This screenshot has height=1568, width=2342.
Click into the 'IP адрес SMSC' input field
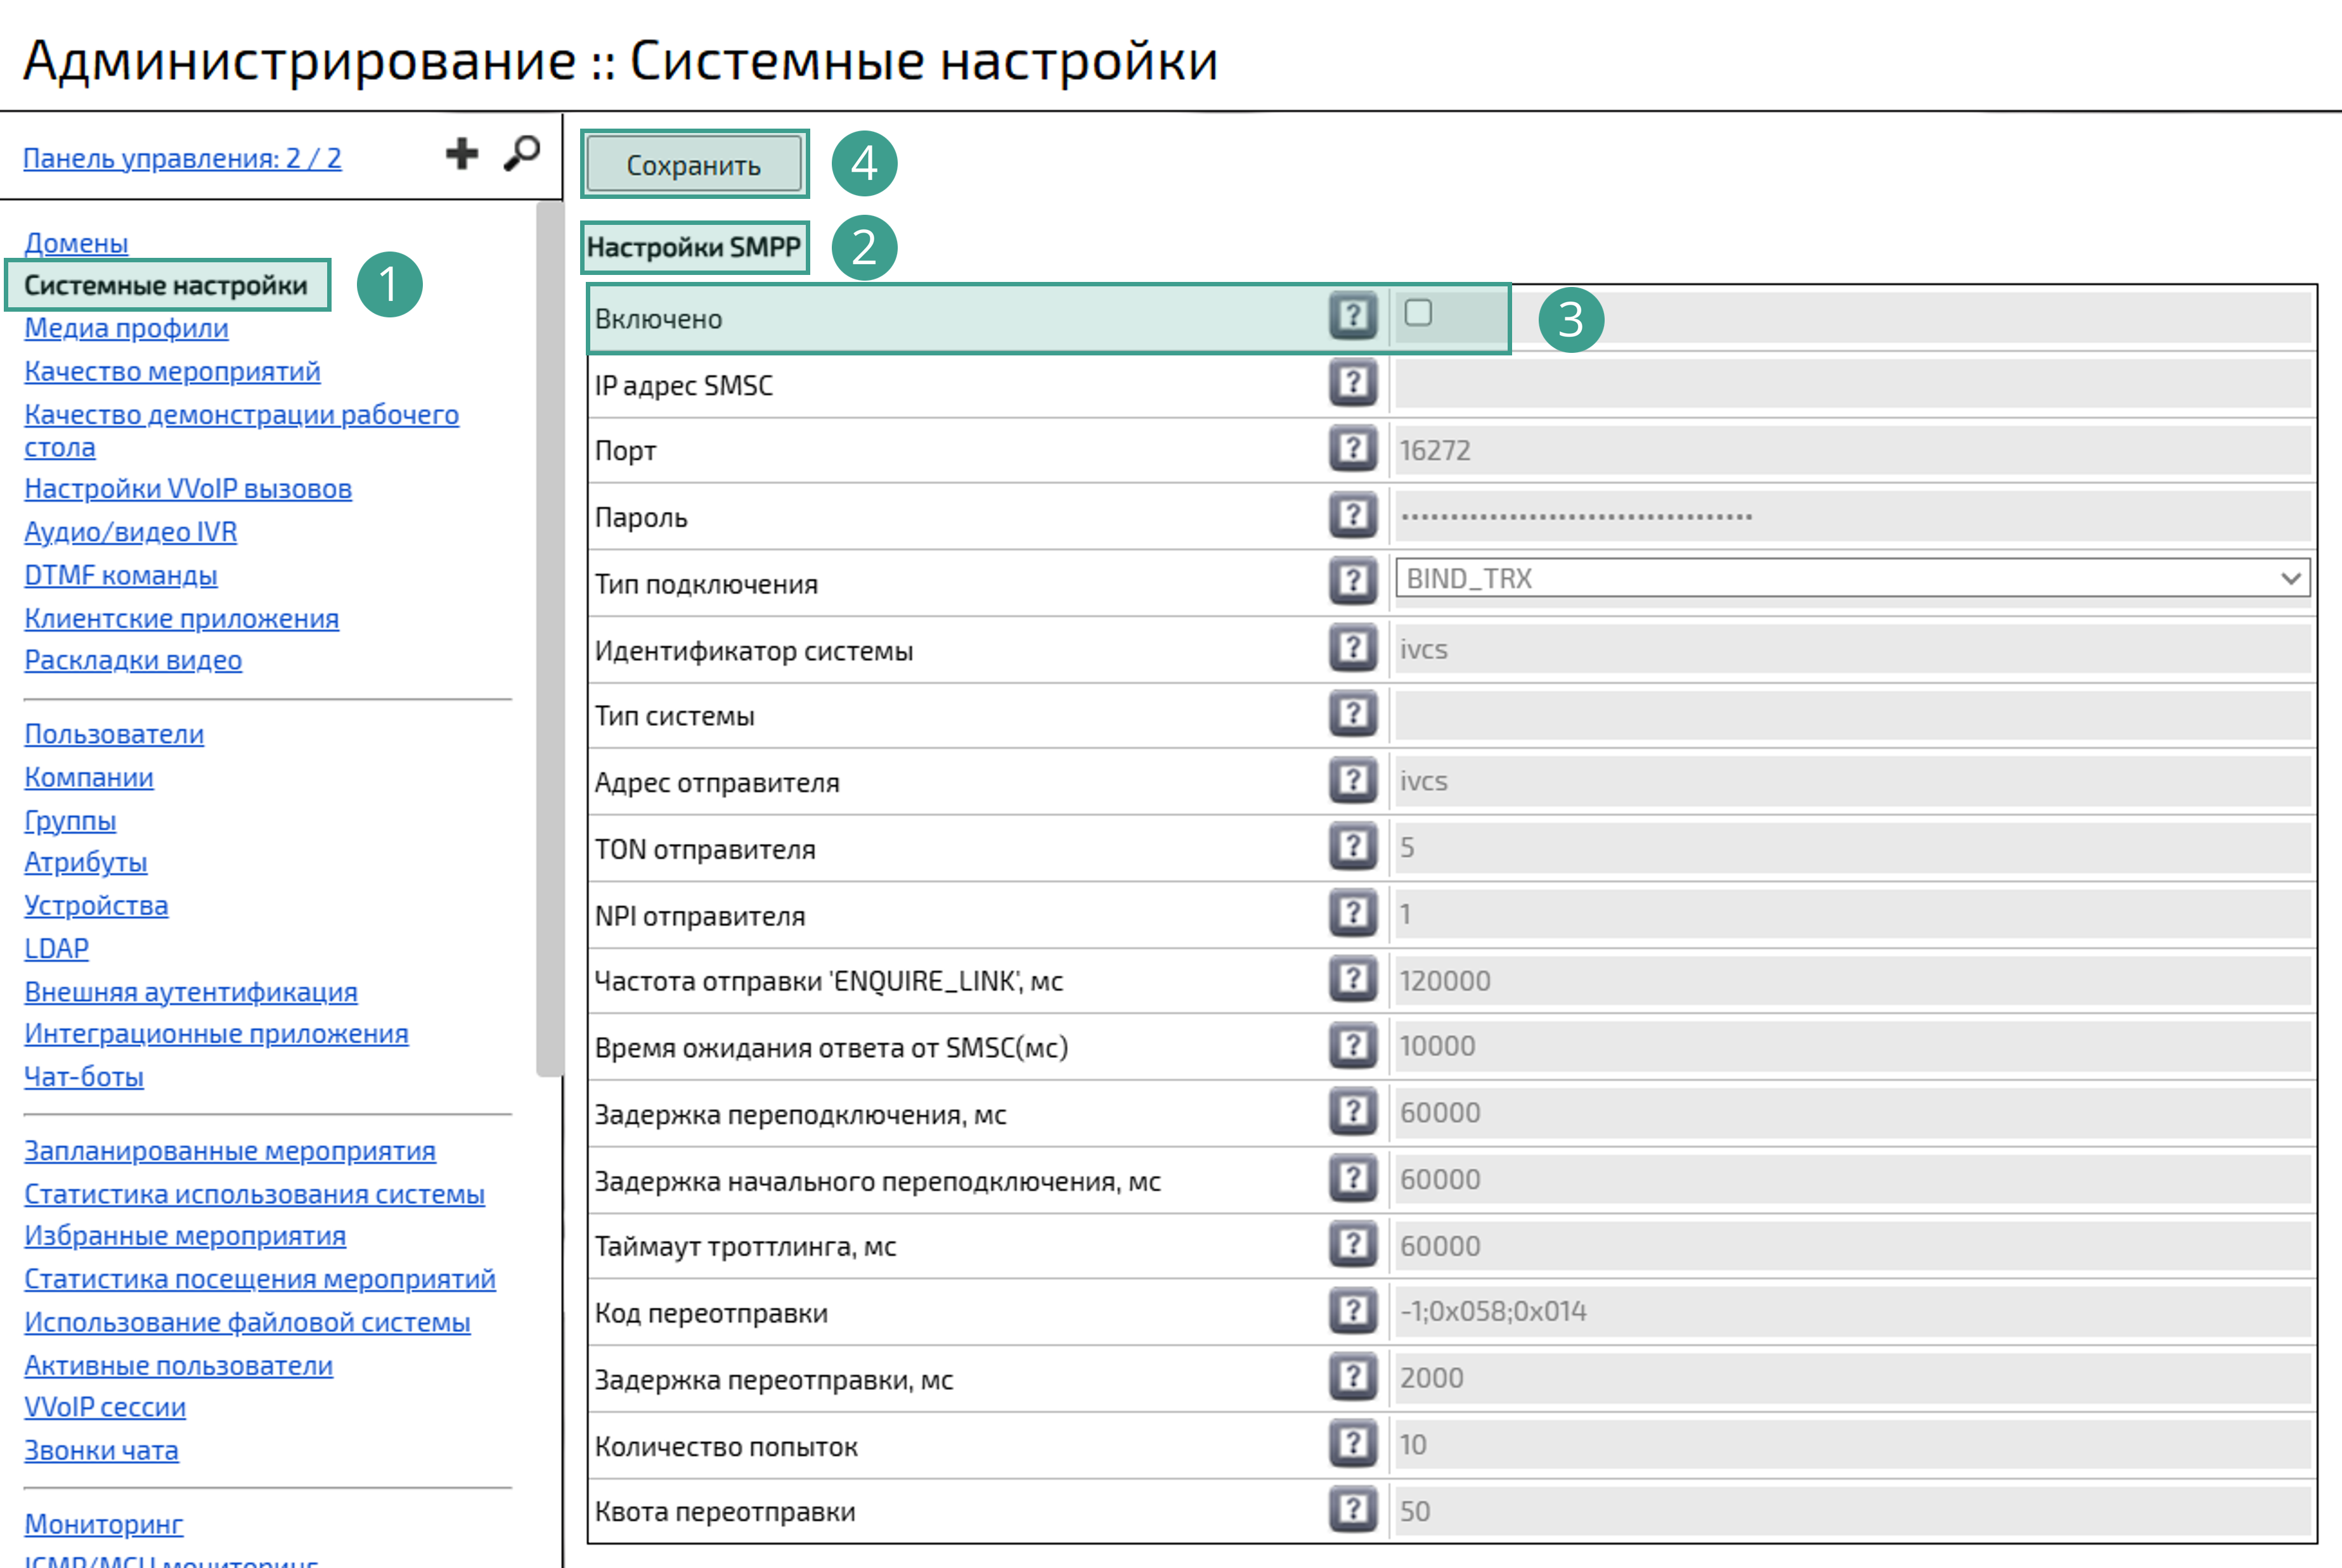pyautogui.click(x=1852, y=384)
